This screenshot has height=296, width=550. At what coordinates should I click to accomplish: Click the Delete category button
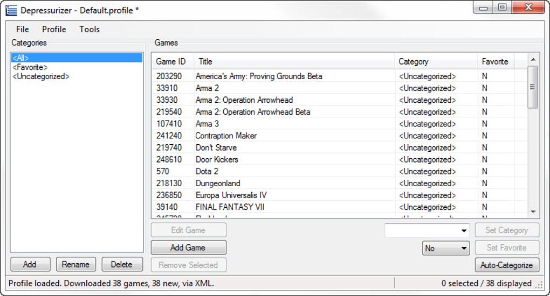tap(121, 264)
